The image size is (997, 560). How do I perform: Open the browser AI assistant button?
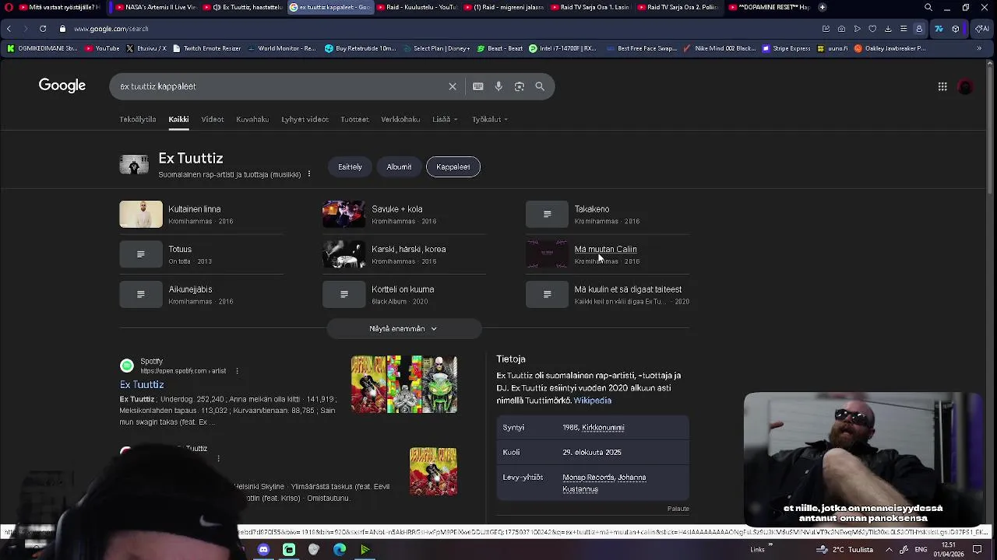[x=982, y=29]
